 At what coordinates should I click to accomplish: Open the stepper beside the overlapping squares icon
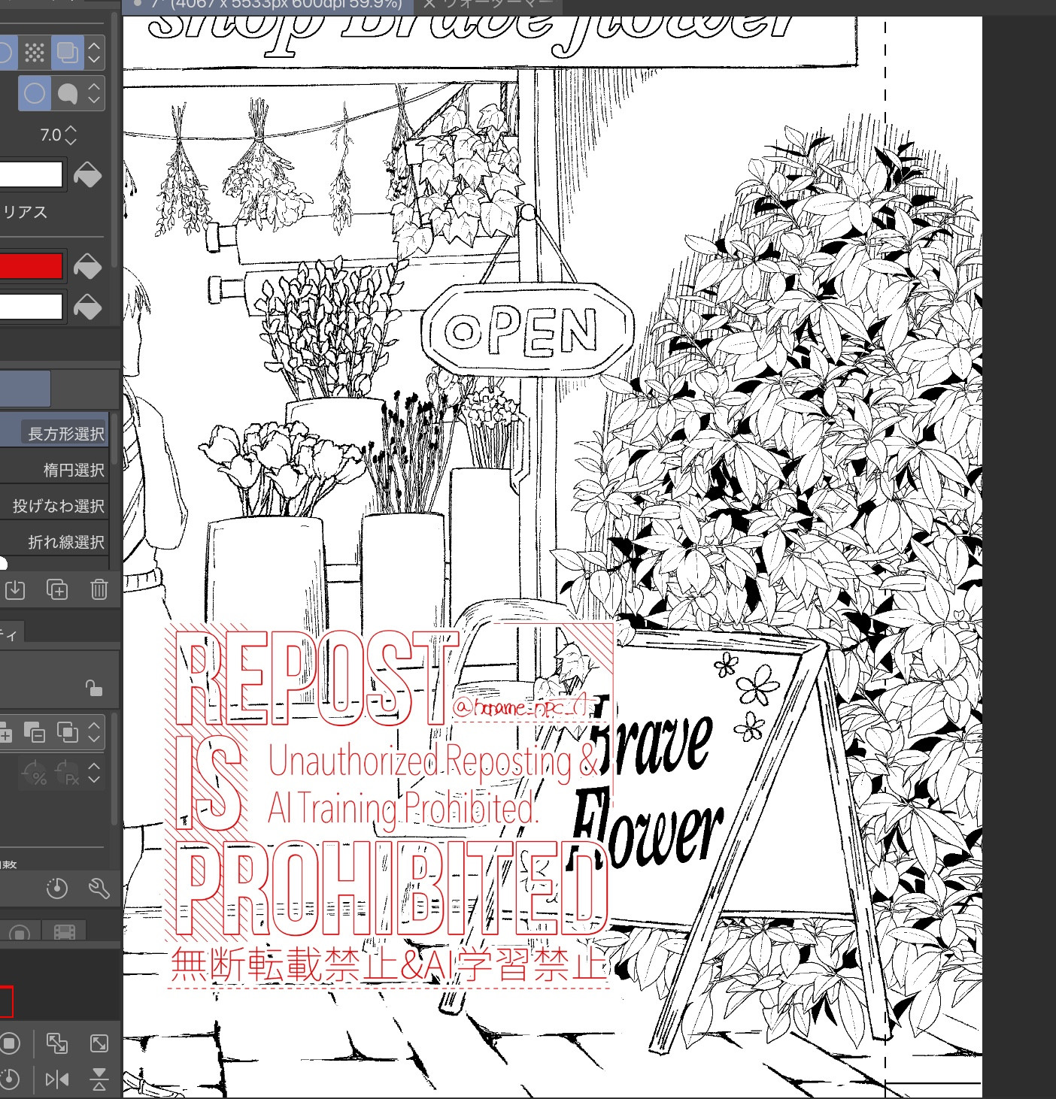click(x=95, y=53)
